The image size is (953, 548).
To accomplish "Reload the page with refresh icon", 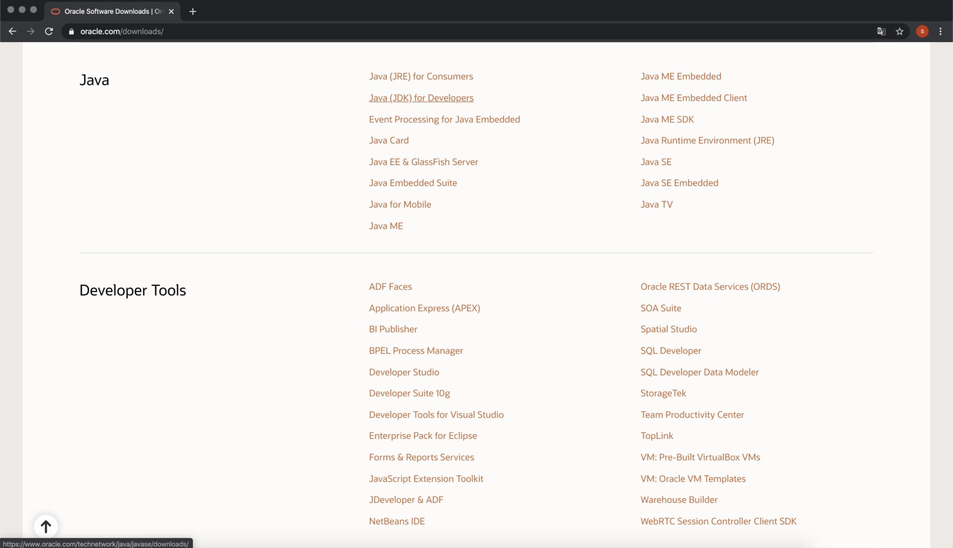I will (49, 31).
